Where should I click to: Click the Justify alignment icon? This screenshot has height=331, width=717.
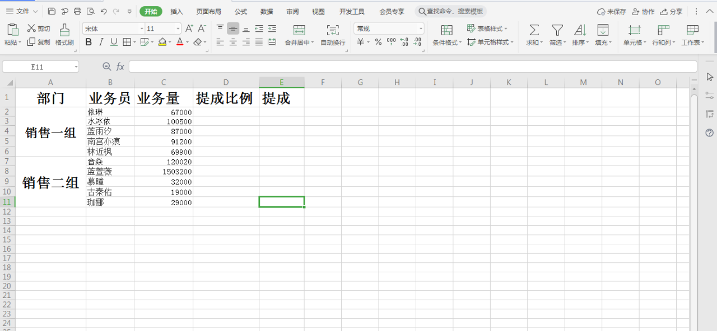click(259, 42)
